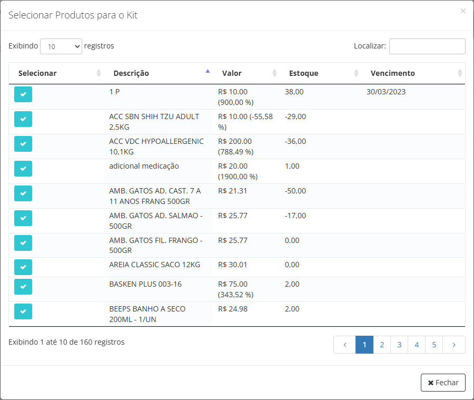The width and height of the screenshot is (474, 400).
Task: Select BEEPS BANHO A SECO product
Action: pyautogui.click(x=23, y=311)
